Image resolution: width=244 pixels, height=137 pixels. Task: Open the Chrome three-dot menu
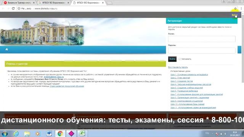click(x=241, y=8)
